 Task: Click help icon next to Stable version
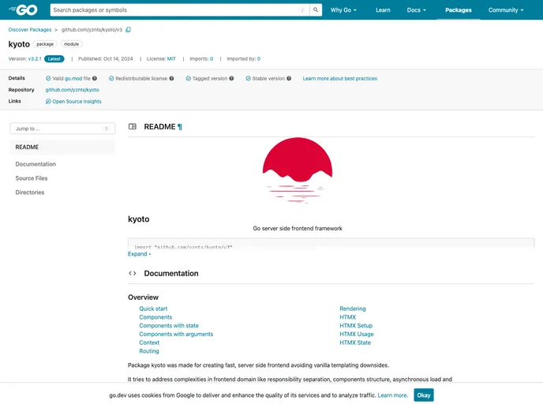(x=289, y=79)
